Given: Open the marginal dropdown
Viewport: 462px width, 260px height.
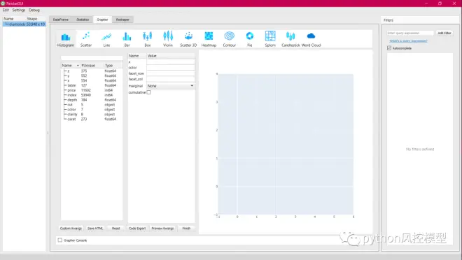Looking at the screenshot, I should (x=171, y=86).
